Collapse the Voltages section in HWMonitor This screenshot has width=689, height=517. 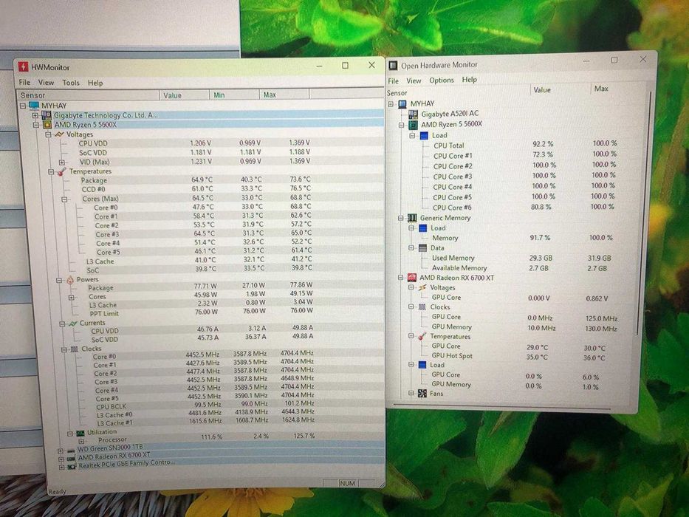click(48, 134)
